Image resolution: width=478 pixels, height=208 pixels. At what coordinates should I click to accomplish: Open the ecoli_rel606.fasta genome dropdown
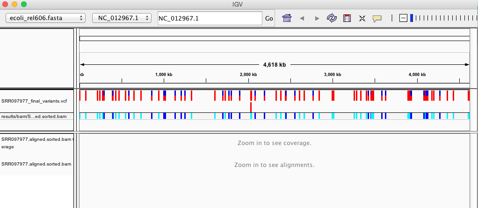(45, 18)
